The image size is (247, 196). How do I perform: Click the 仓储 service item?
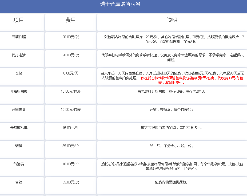(19, 73)
